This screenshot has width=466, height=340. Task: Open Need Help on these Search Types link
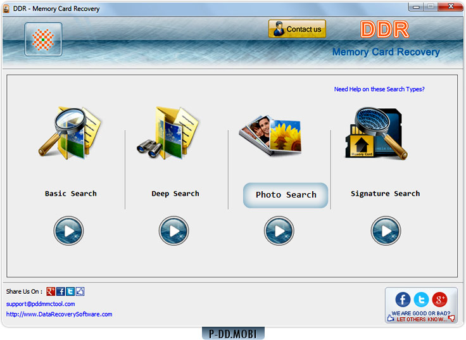(379, 89)
